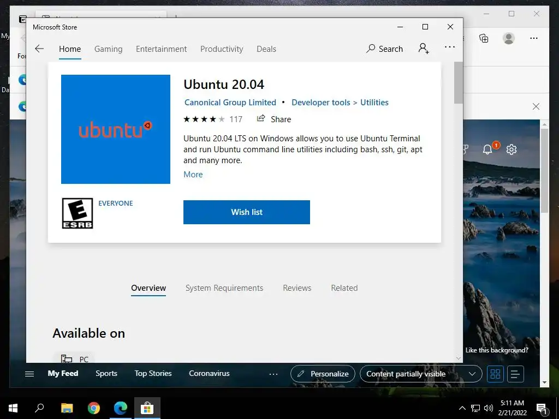Select the Home tab in Store
Screen dimensions: 559x419
(x=70, y=49)
